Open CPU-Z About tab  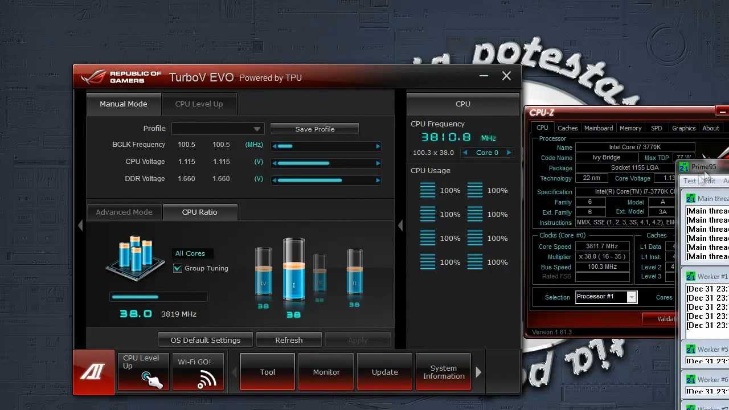tap(711, 128)
